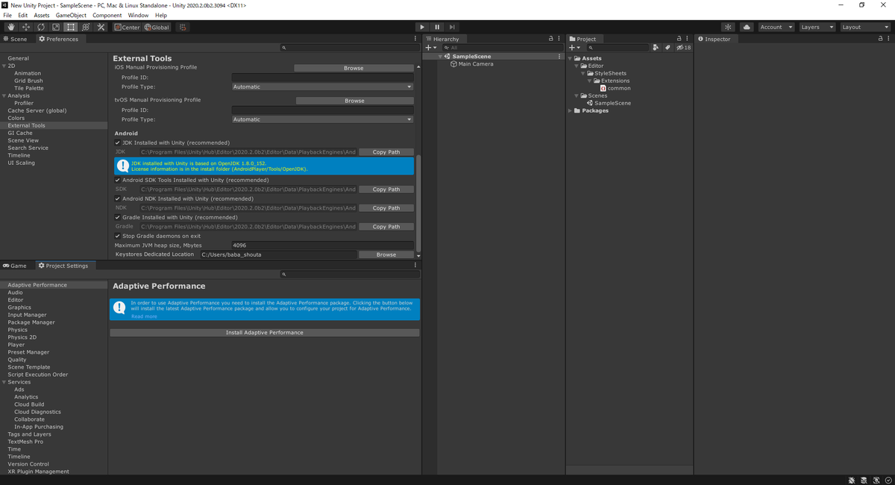Toggle the Global handle rotation button
The width and height of the screenshot is (895, 485).
pos(157,27)
